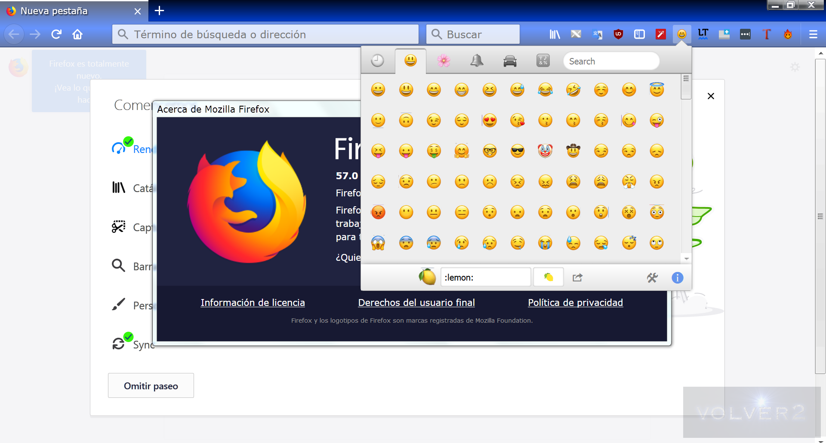Pick the cowboy hat face emoji

pos(573,151)
